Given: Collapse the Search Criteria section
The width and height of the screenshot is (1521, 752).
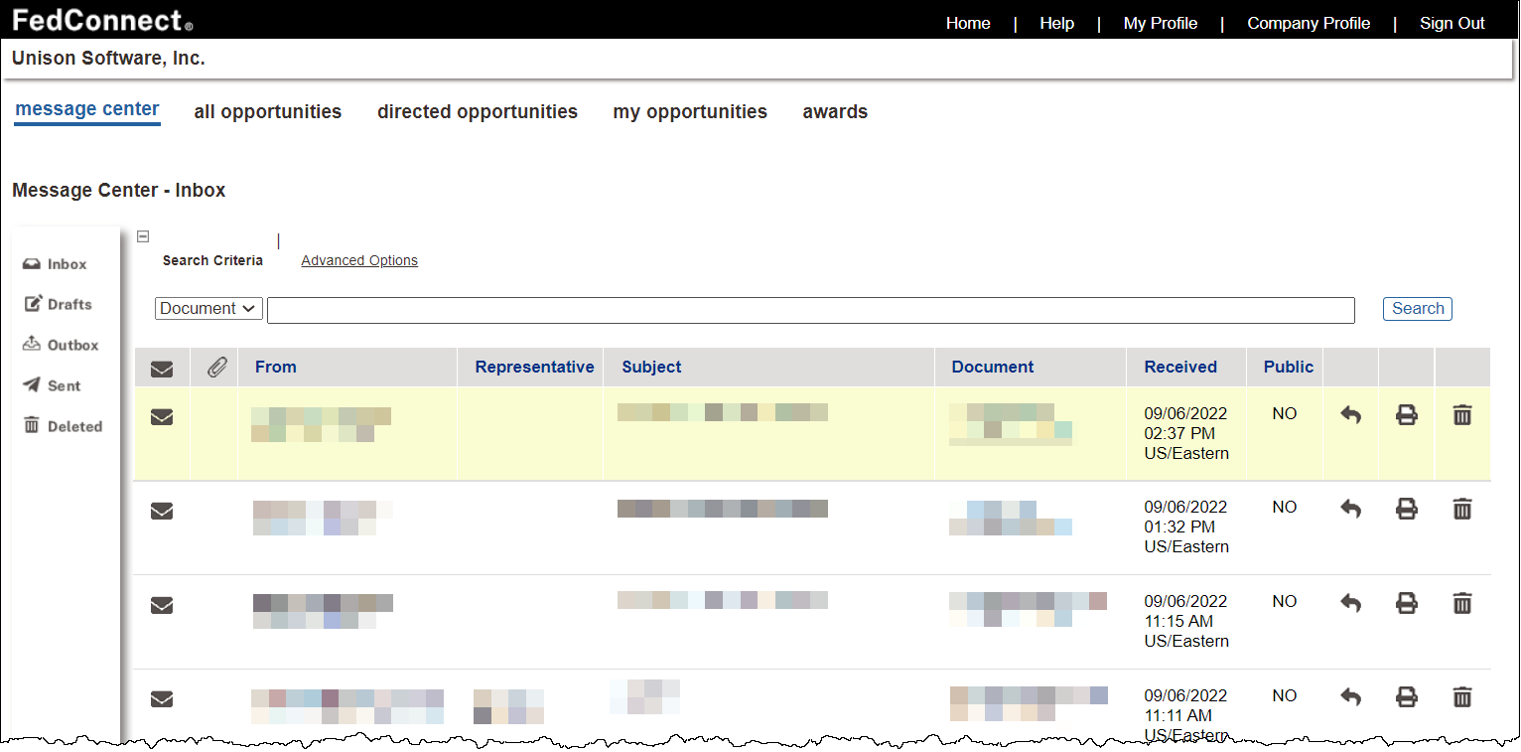Looking at the screenshot, I should point(143,236).
